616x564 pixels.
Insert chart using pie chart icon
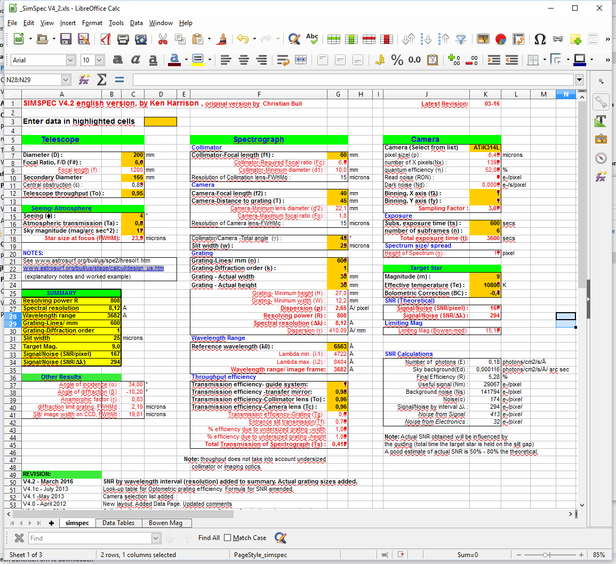click(x=500, y=39)
